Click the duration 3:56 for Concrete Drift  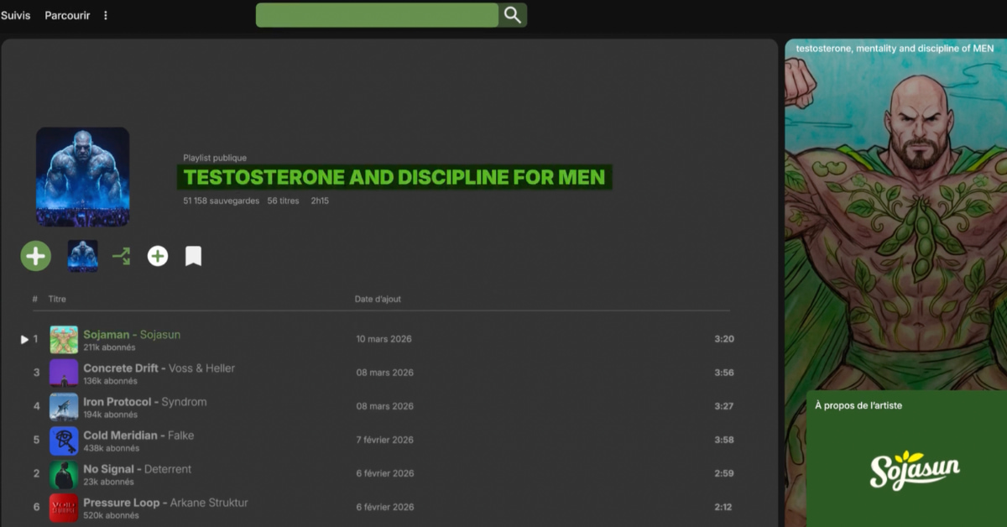(724, 373)
